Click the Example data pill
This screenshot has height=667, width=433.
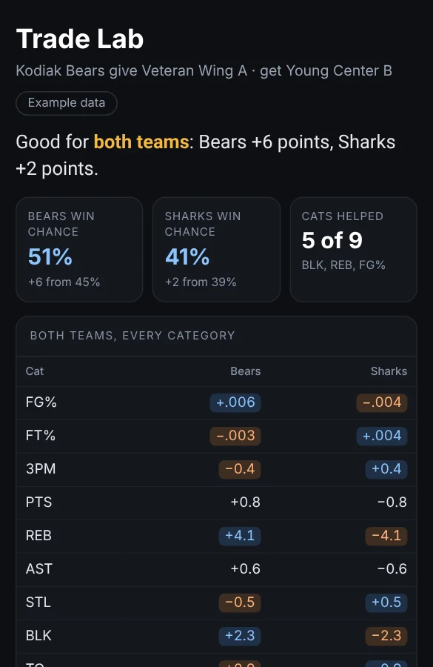(67, 103)
